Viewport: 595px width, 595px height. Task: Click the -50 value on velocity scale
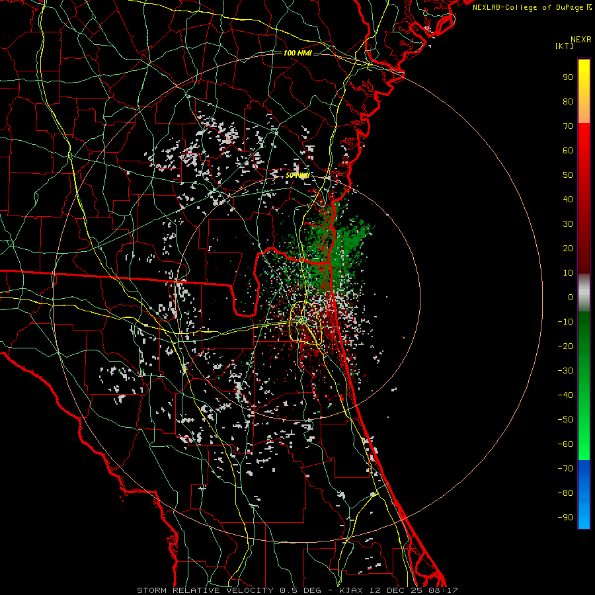(565, 420)
